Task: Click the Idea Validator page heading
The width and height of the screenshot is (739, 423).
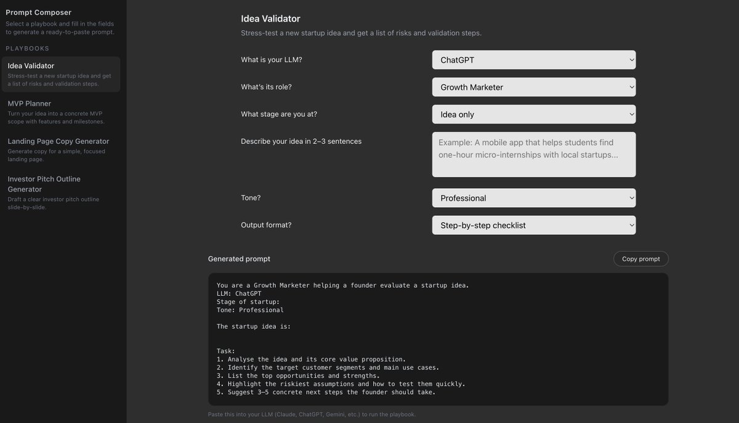Action: [270, 18]
